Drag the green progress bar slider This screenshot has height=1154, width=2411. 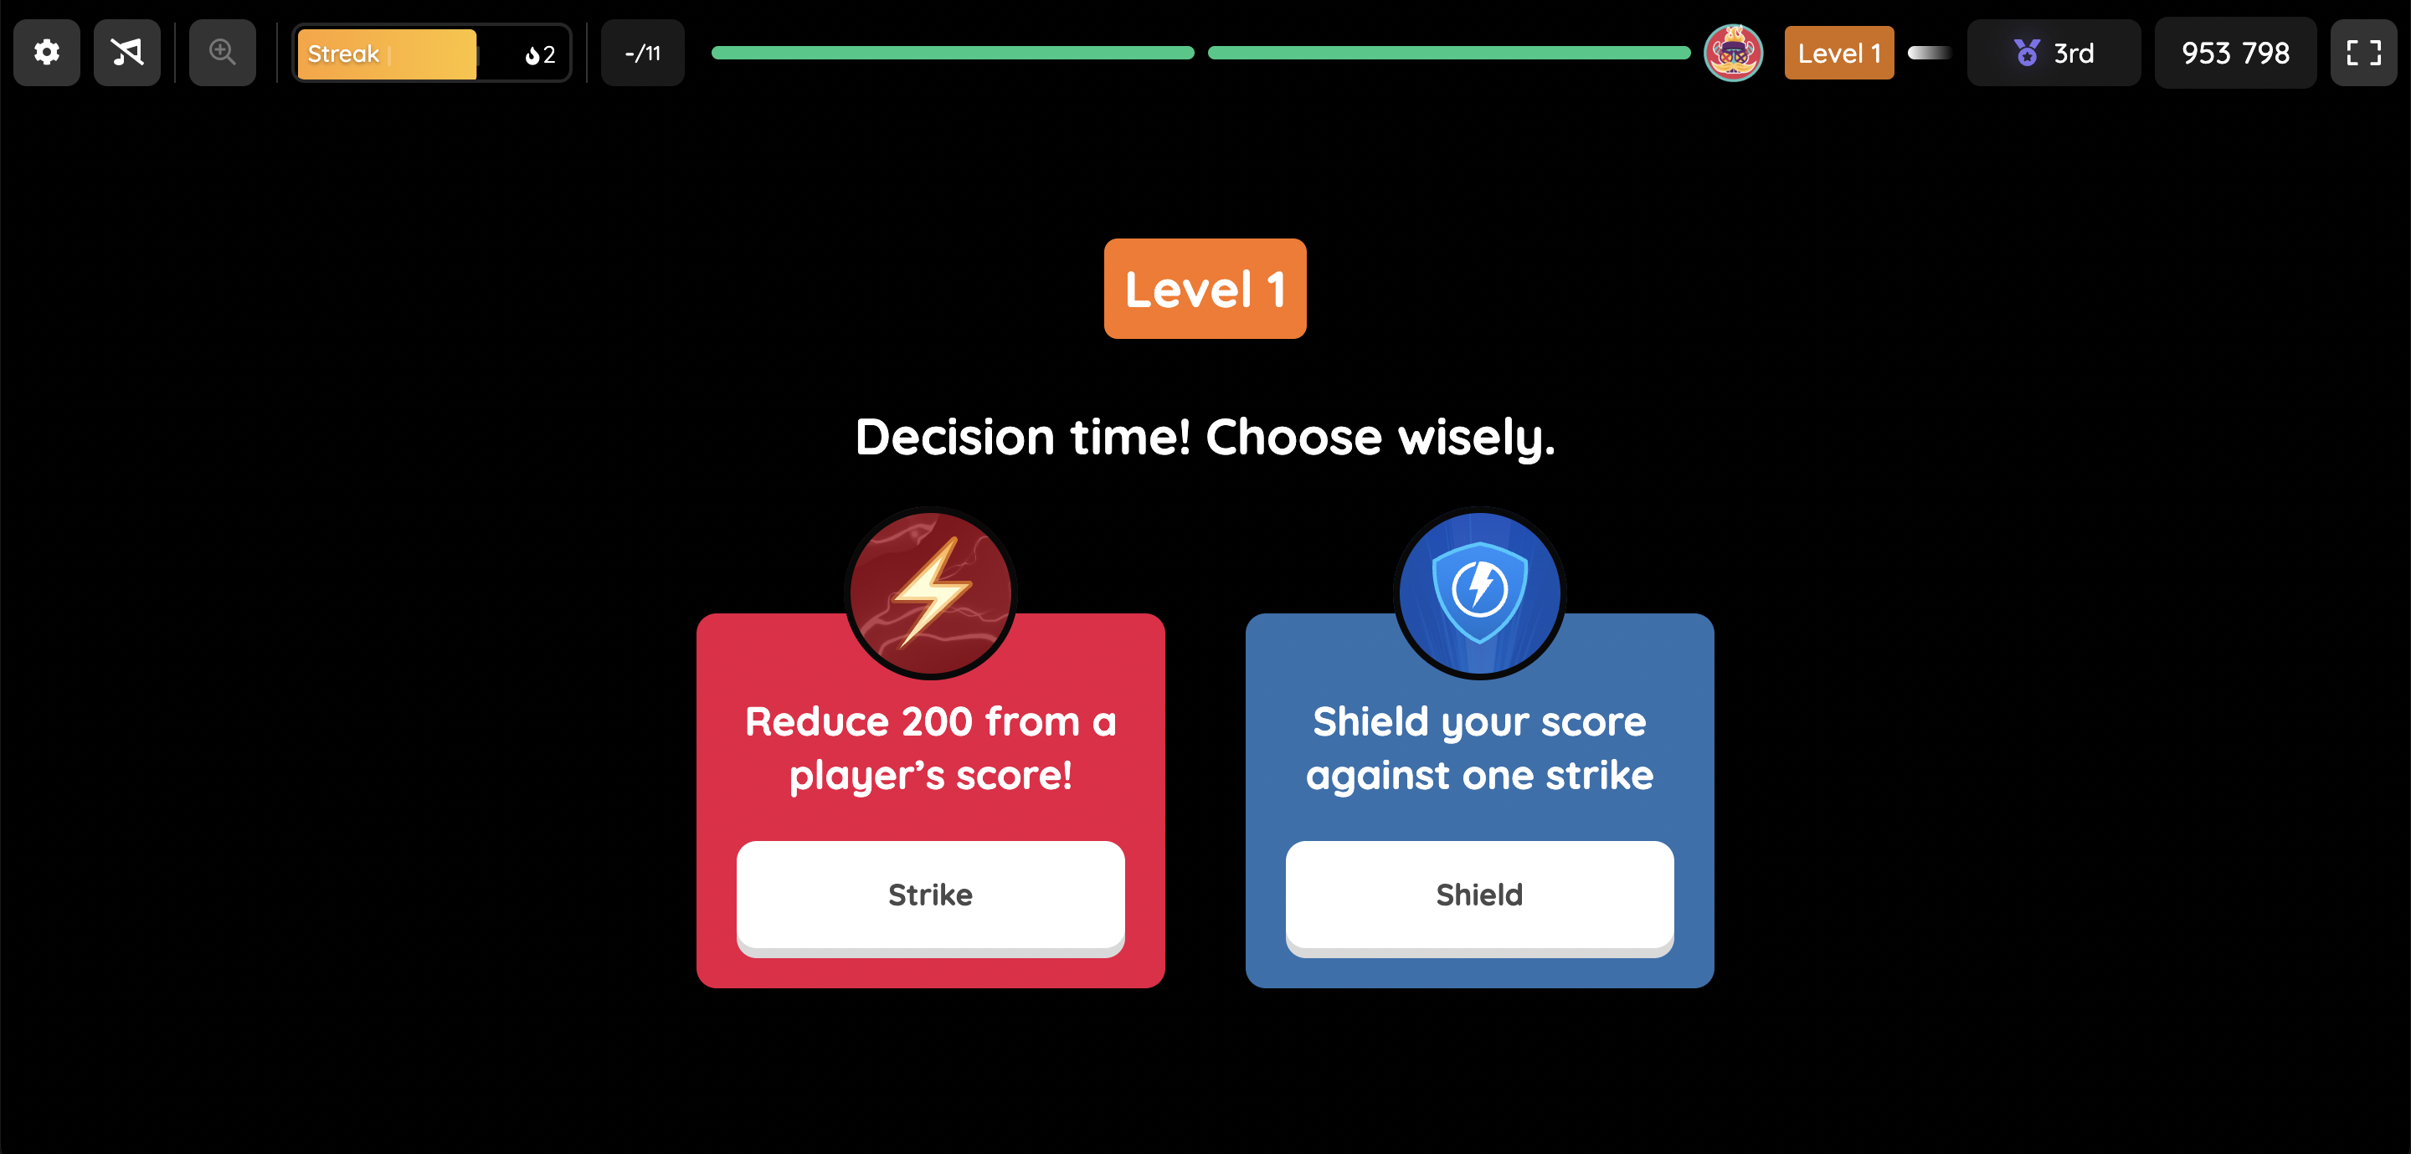1200,54
